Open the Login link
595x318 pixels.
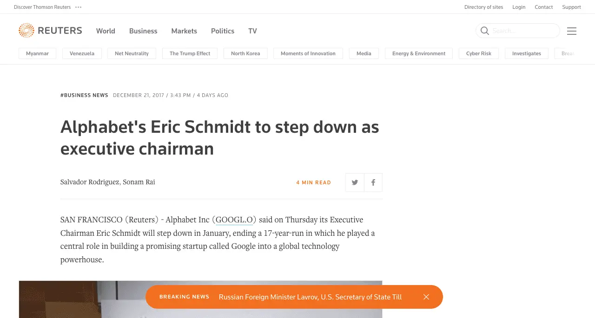(x=519, y=7)
